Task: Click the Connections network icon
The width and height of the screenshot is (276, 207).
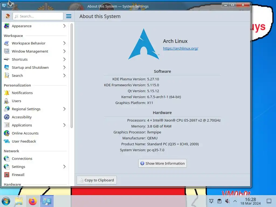Action: tap(7, 158)
